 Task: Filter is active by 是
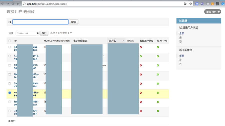[x=180, y=60]
